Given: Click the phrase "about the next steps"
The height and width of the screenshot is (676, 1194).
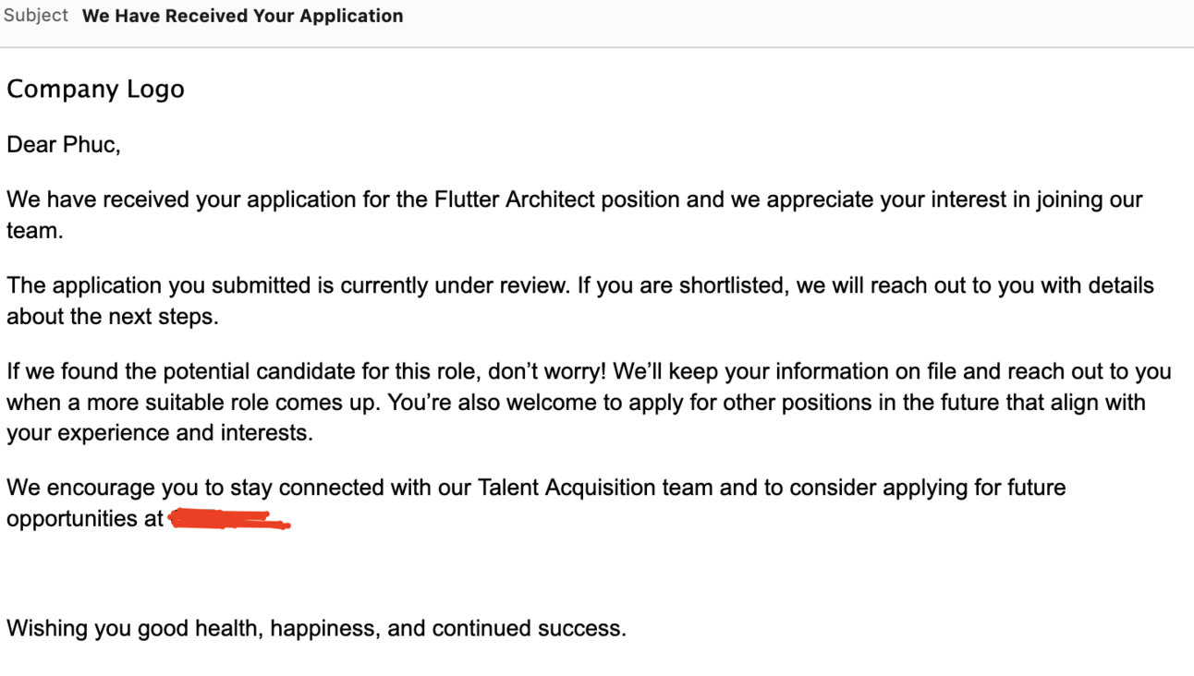Looking at the screenshot, I should pyautogui.click(x=111, y=317).
